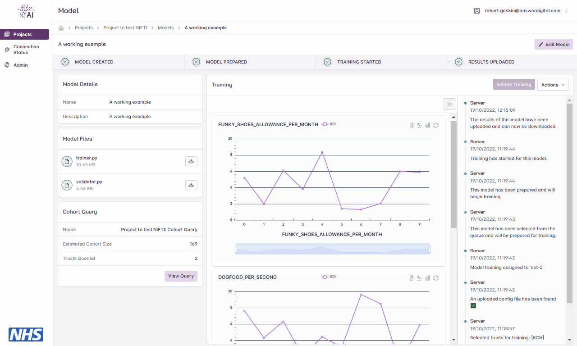
Task: Switch FUNKY_SHOES chart to line view
Action: (x=419, y=125)
